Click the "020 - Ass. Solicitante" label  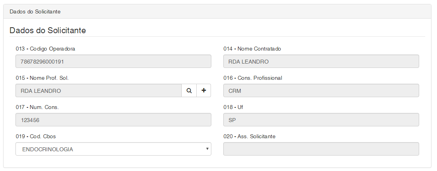[x=249, y=136]
